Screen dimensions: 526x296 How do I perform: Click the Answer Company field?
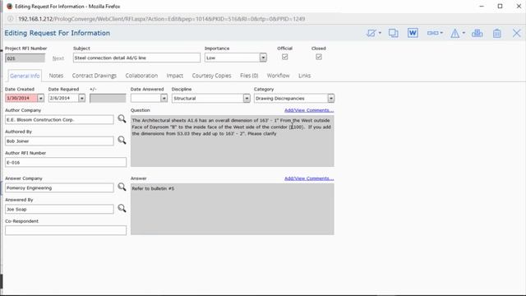point(59,188)
